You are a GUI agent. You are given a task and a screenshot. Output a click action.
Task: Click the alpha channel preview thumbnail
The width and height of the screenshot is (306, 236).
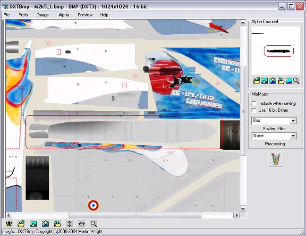click(276, 51)
